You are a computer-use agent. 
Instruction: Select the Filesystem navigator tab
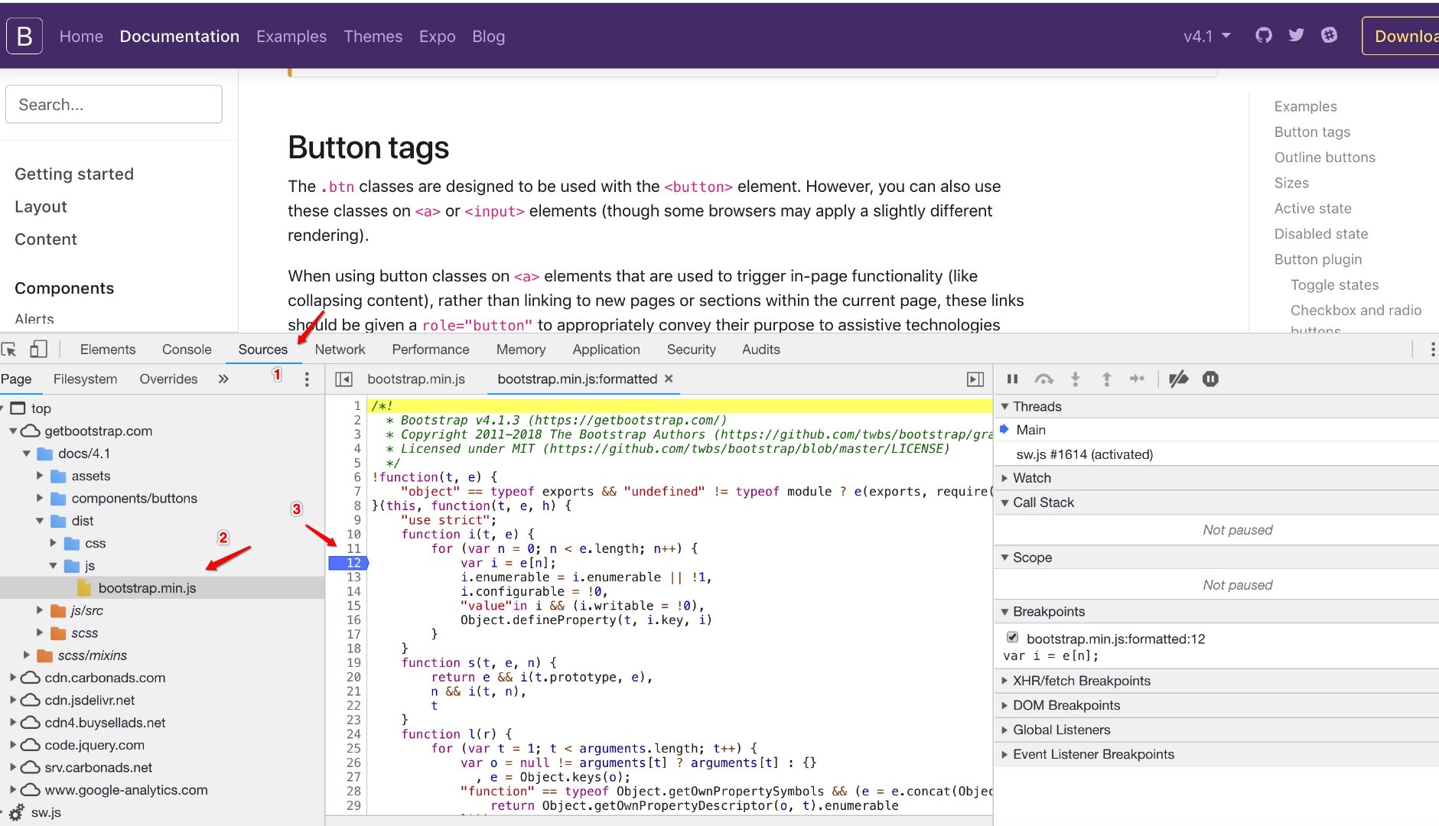click(x=85, y=379)
